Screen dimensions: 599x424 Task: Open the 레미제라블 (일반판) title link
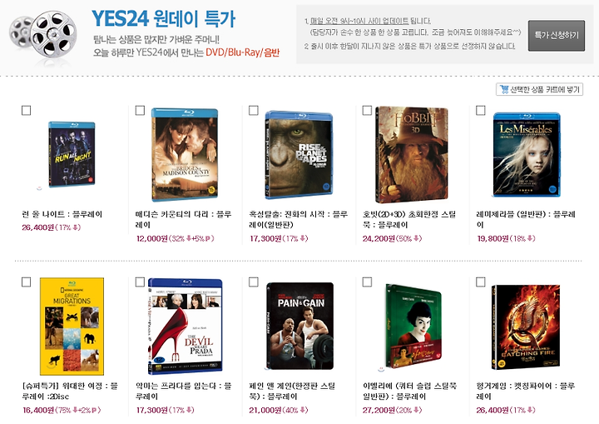point(526,219)
